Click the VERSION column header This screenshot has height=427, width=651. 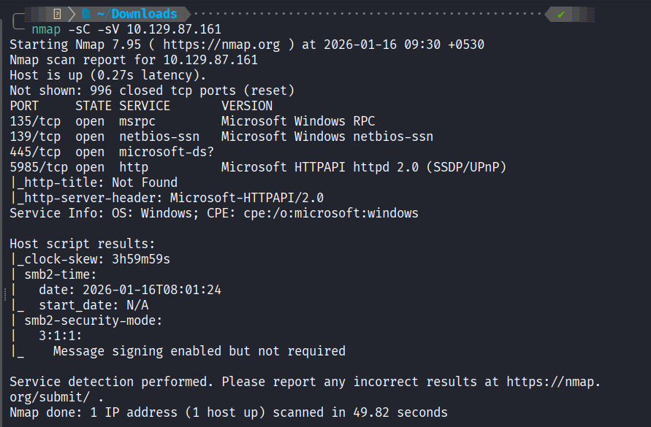(247, 106)
